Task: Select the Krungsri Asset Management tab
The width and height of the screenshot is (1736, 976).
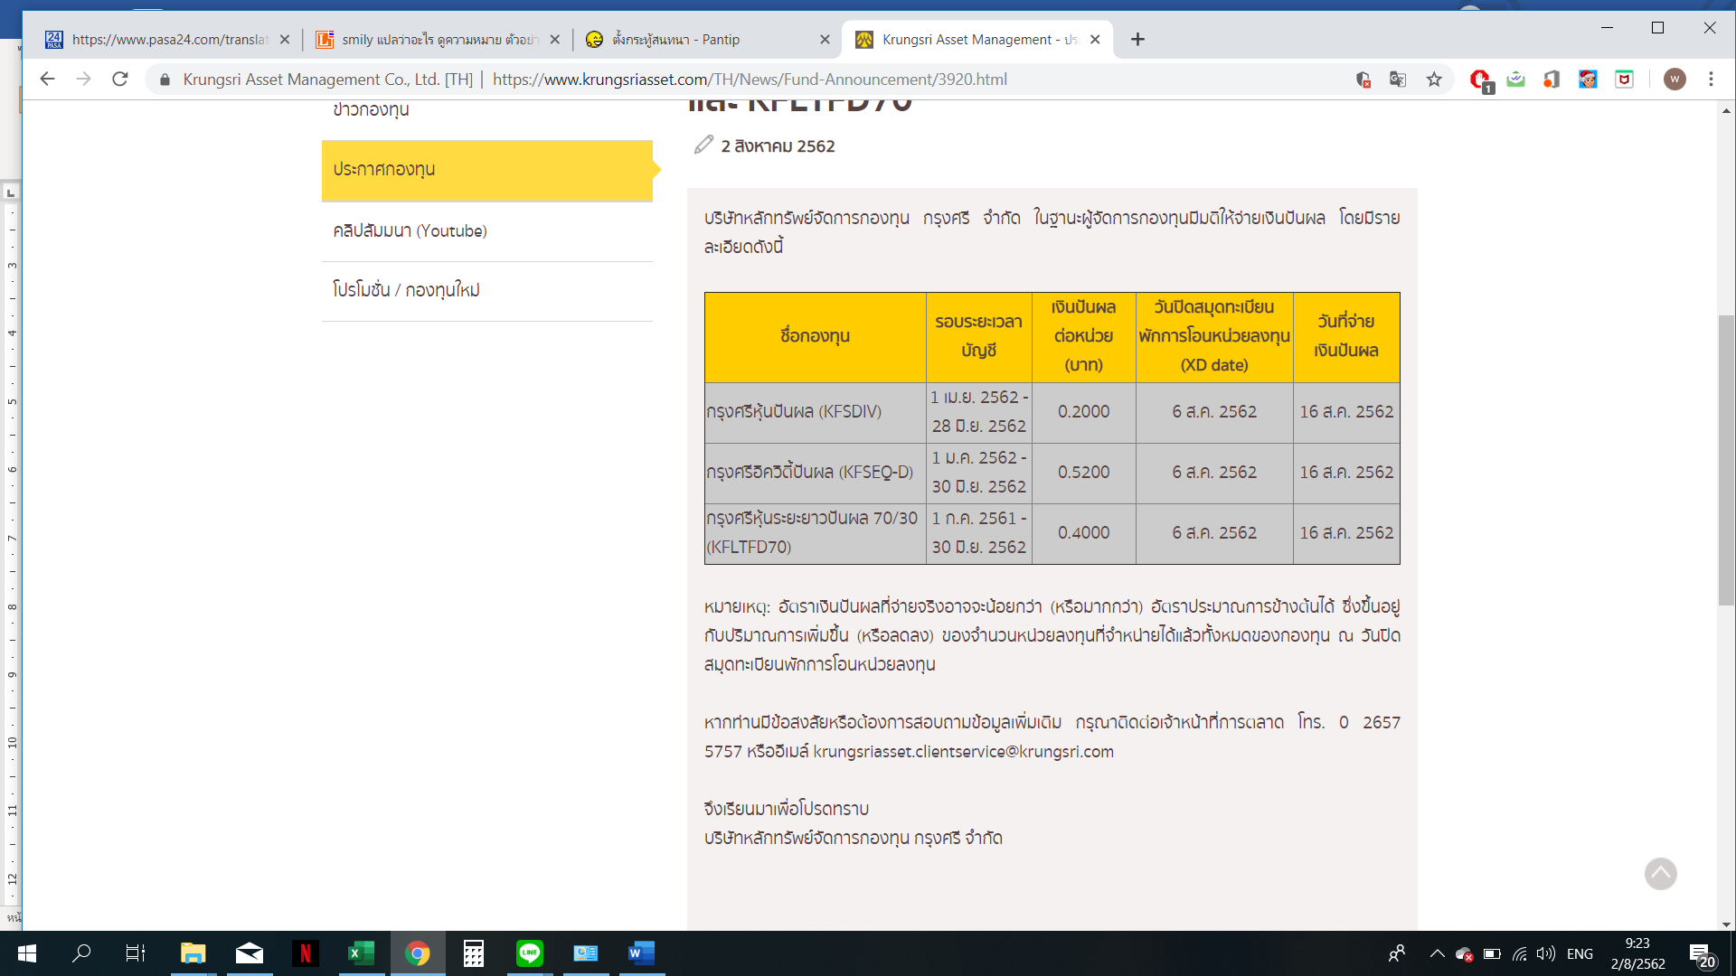Action: click(976, 40)
